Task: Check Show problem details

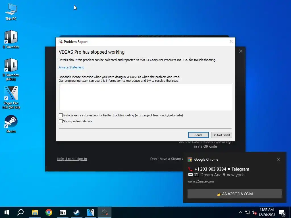Action: click(61, 121)
